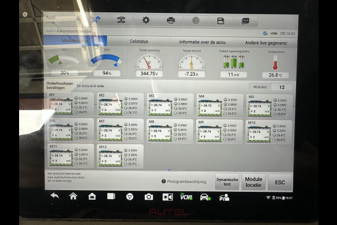Tap 'De accu is in orde' advice text
Screen dimensions: 337x225
[90, 86]
